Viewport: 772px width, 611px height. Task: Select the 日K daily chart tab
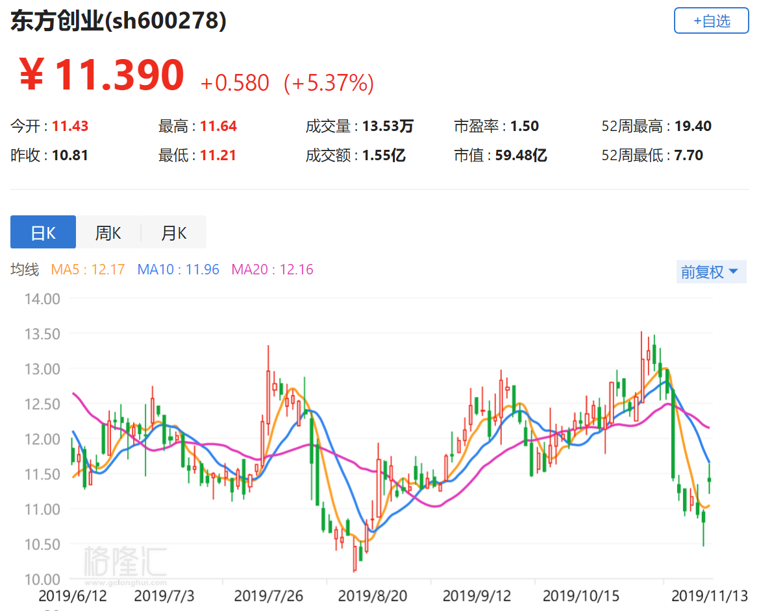pyautogui.click(x=44, y=232)
